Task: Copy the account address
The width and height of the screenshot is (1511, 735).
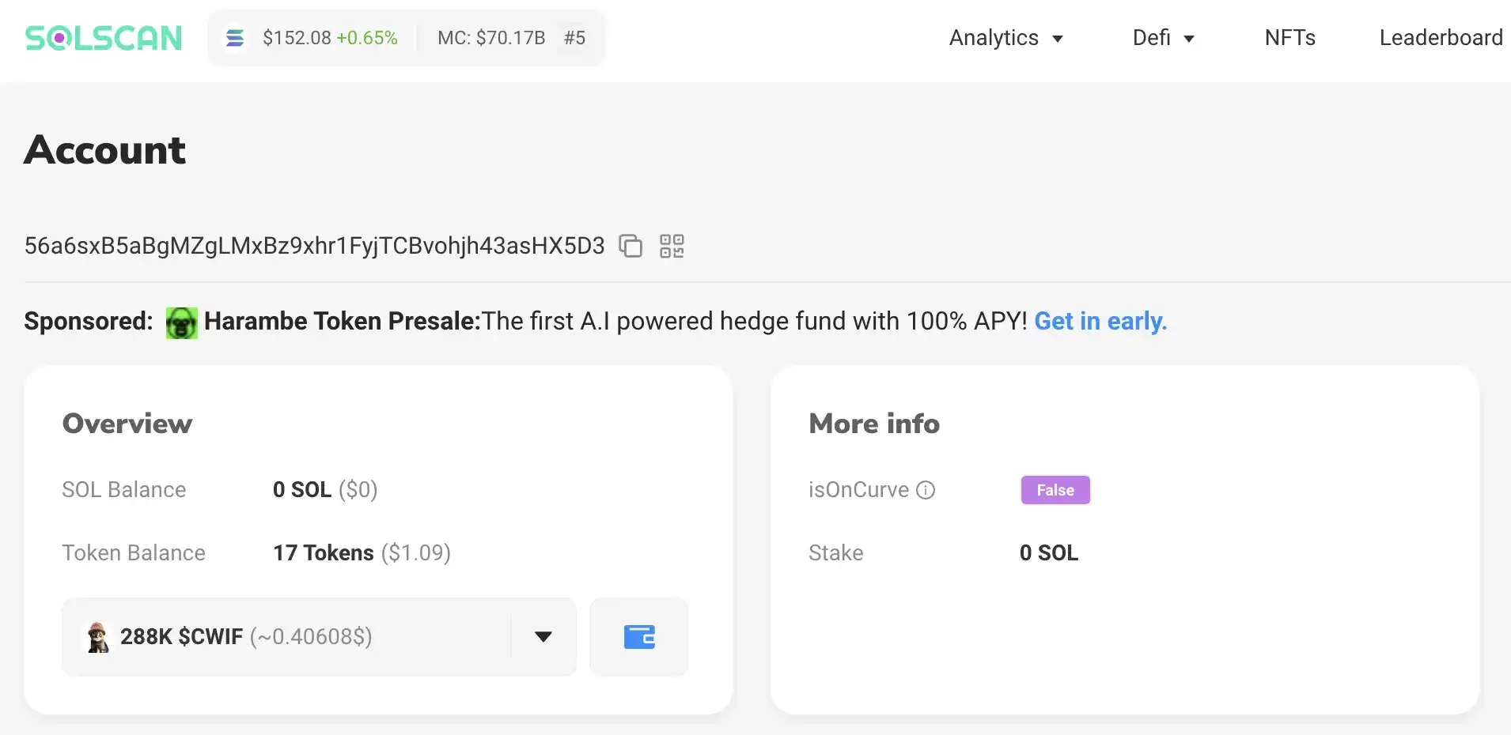Action: pos(631,246)
